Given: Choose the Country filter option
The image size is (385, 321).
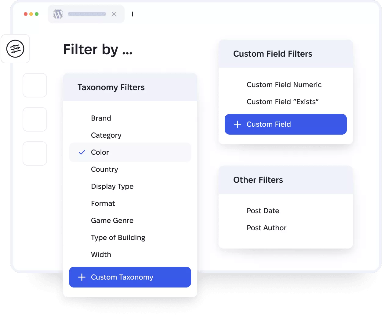Looking at the screenshot, I should point(104,169).
